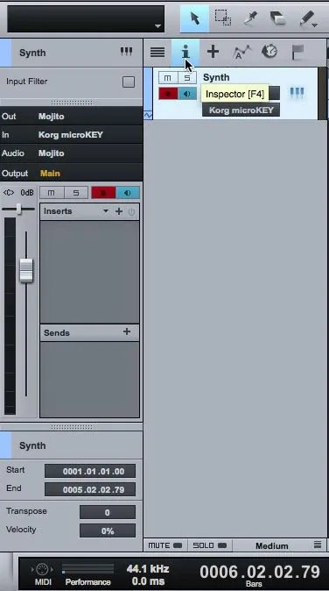Screen dimensions: 329x591
Task: Click the channel volume fader
Action: click(26, 270)
